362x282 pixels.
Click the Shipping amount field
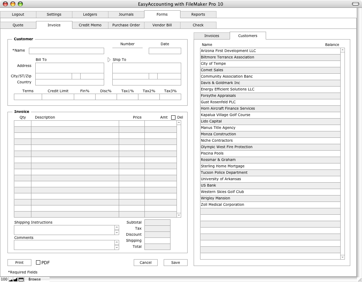(x=157, y=241)
